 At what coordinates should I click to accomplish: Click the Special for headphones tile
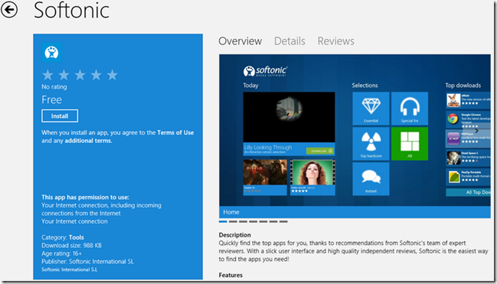pyautogui.click(x=410, y=108)
